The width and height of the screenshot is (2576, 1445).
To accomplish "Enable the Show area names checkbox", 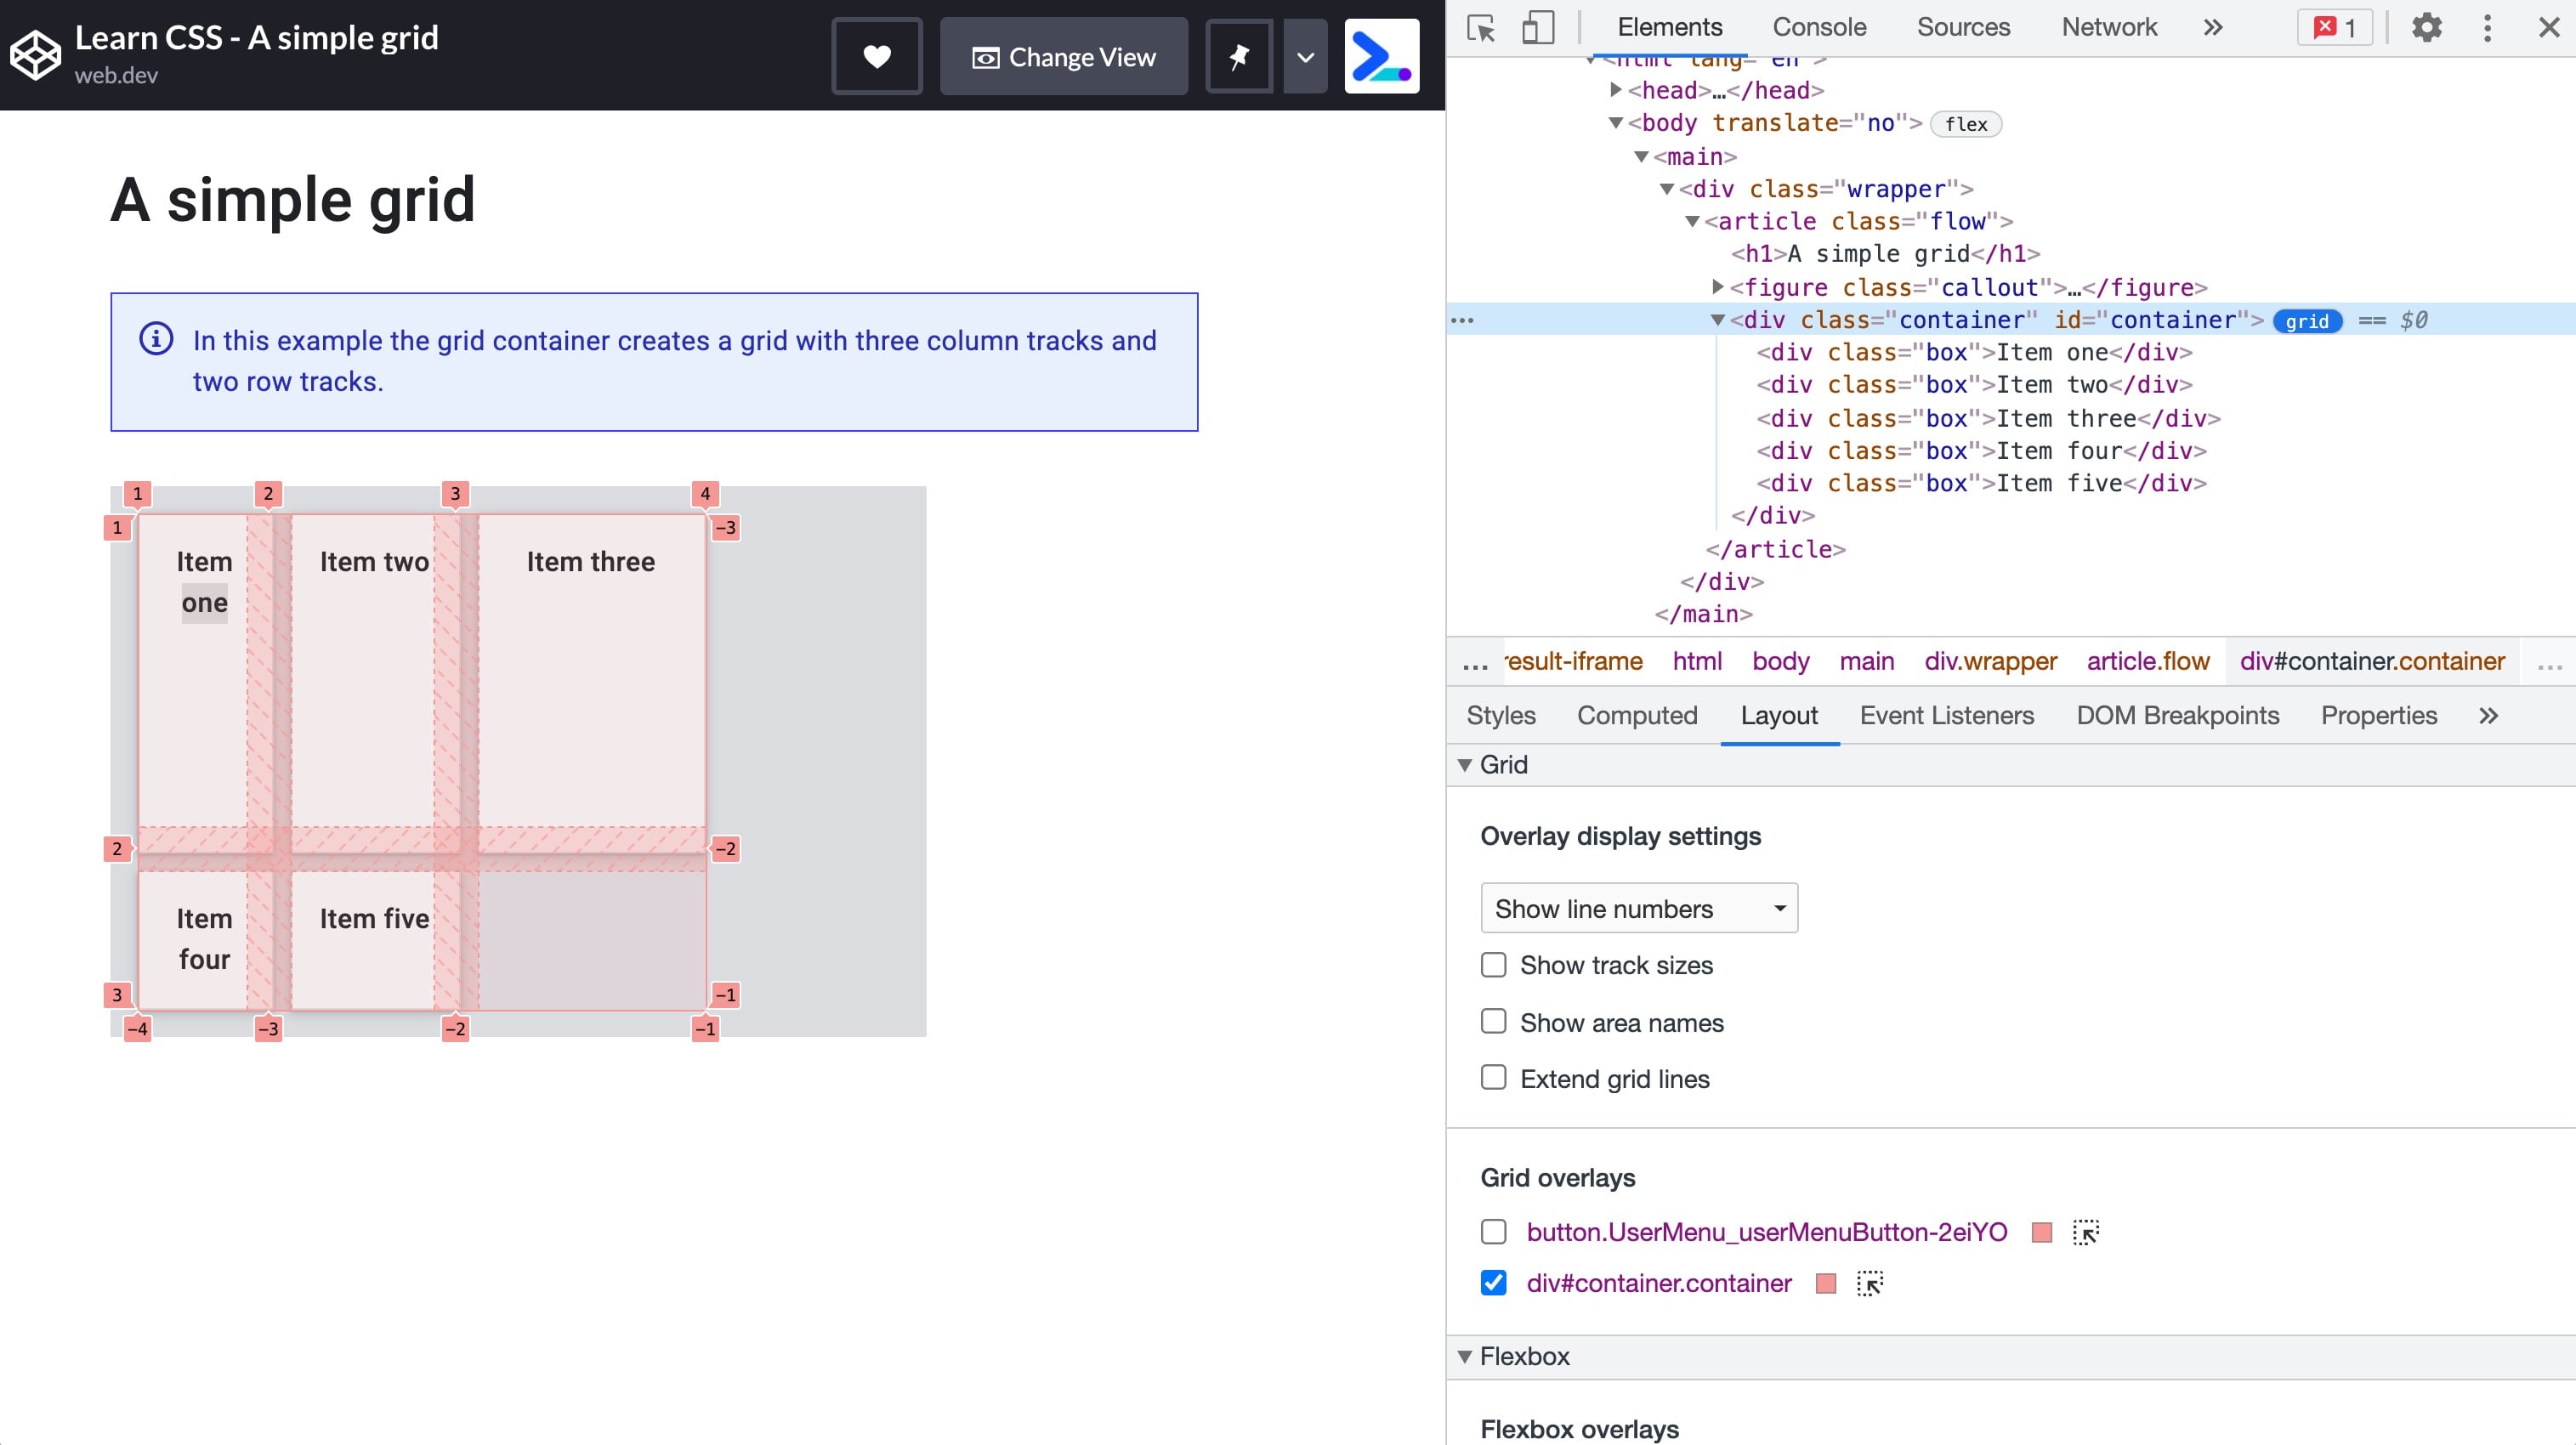I will pyautogui.click(x=1493, y=1023).
